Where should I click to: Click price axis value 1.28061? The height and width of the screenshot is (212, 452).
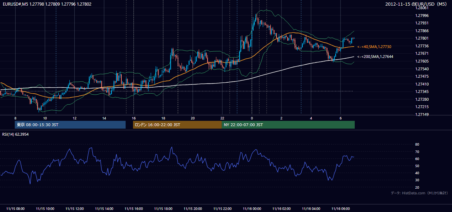click(422, 8)
